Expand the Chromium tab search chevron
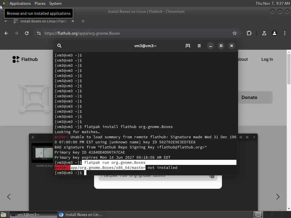Screen dimensions: 291x218 coord(6,21)
